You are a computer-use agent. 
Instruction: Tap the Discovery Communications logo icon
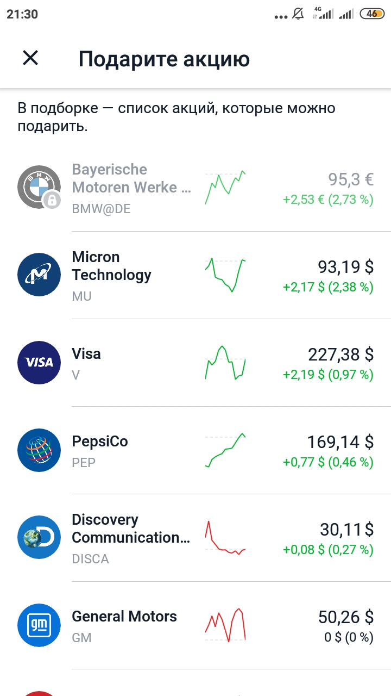(39, 537)
